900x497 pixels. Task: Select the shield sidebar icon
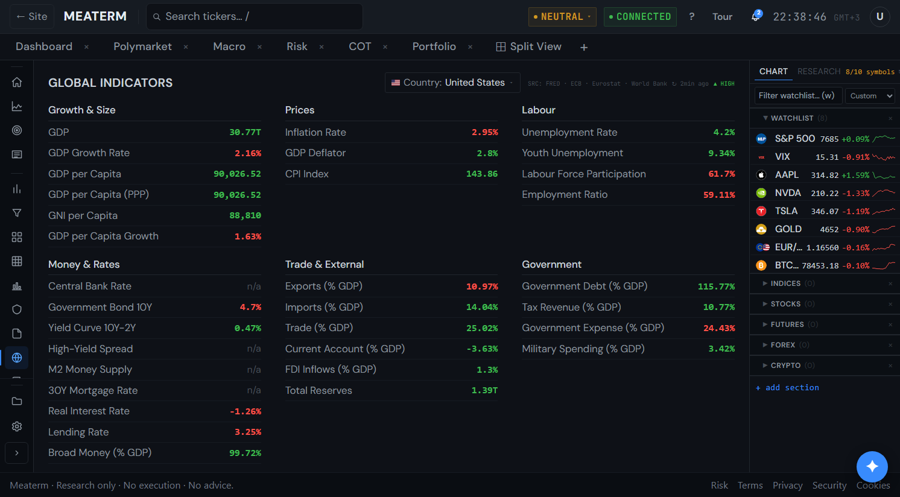[17, 309]
